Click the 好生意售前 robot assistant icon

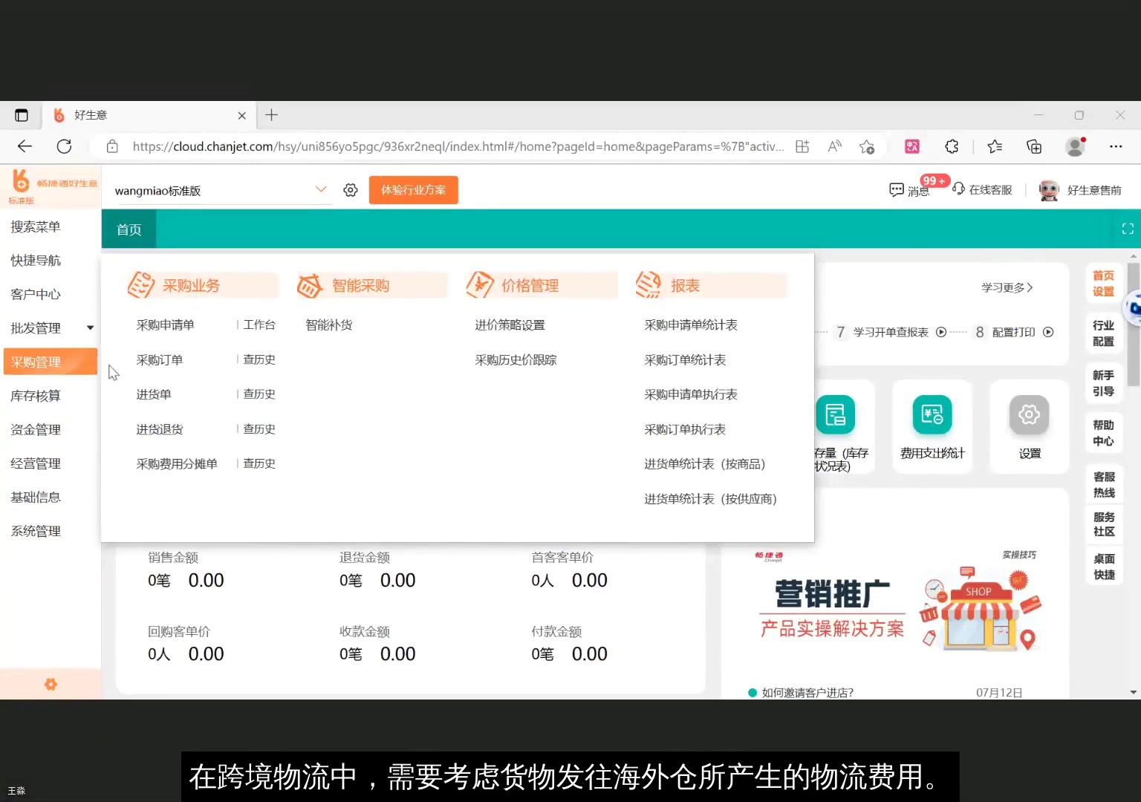(x=1049, y=190)
